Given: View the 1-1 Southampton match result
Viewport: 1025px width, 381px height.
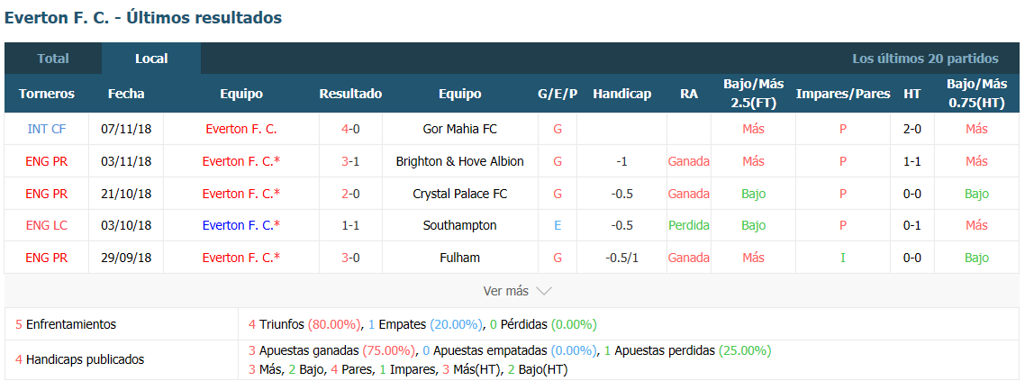Looking at the screenshot, I should 350,225.
